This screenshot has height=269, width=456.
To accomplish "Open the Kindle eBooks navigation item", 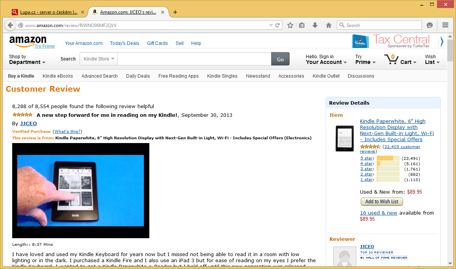I will click(58, 76).
